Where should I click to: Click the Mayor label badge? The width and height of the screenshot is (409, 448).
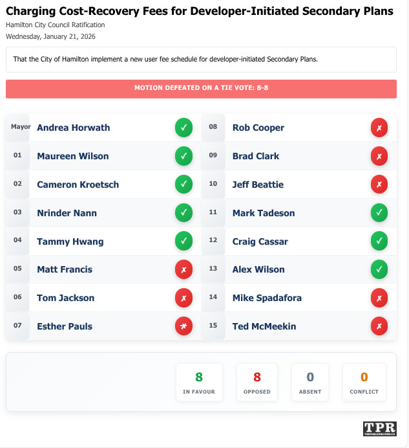pyautogui.click(x=21, y=127)
